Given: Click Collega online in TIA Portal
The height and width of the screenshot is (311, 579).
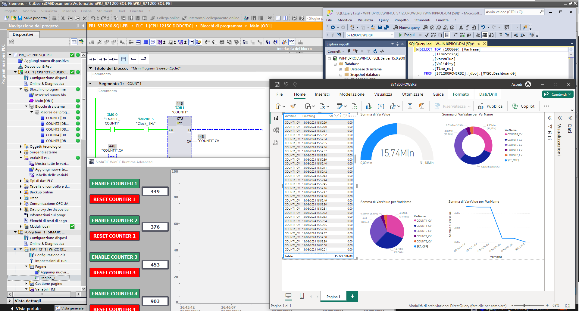Looking at the screenshot, I should coord(165,18).
